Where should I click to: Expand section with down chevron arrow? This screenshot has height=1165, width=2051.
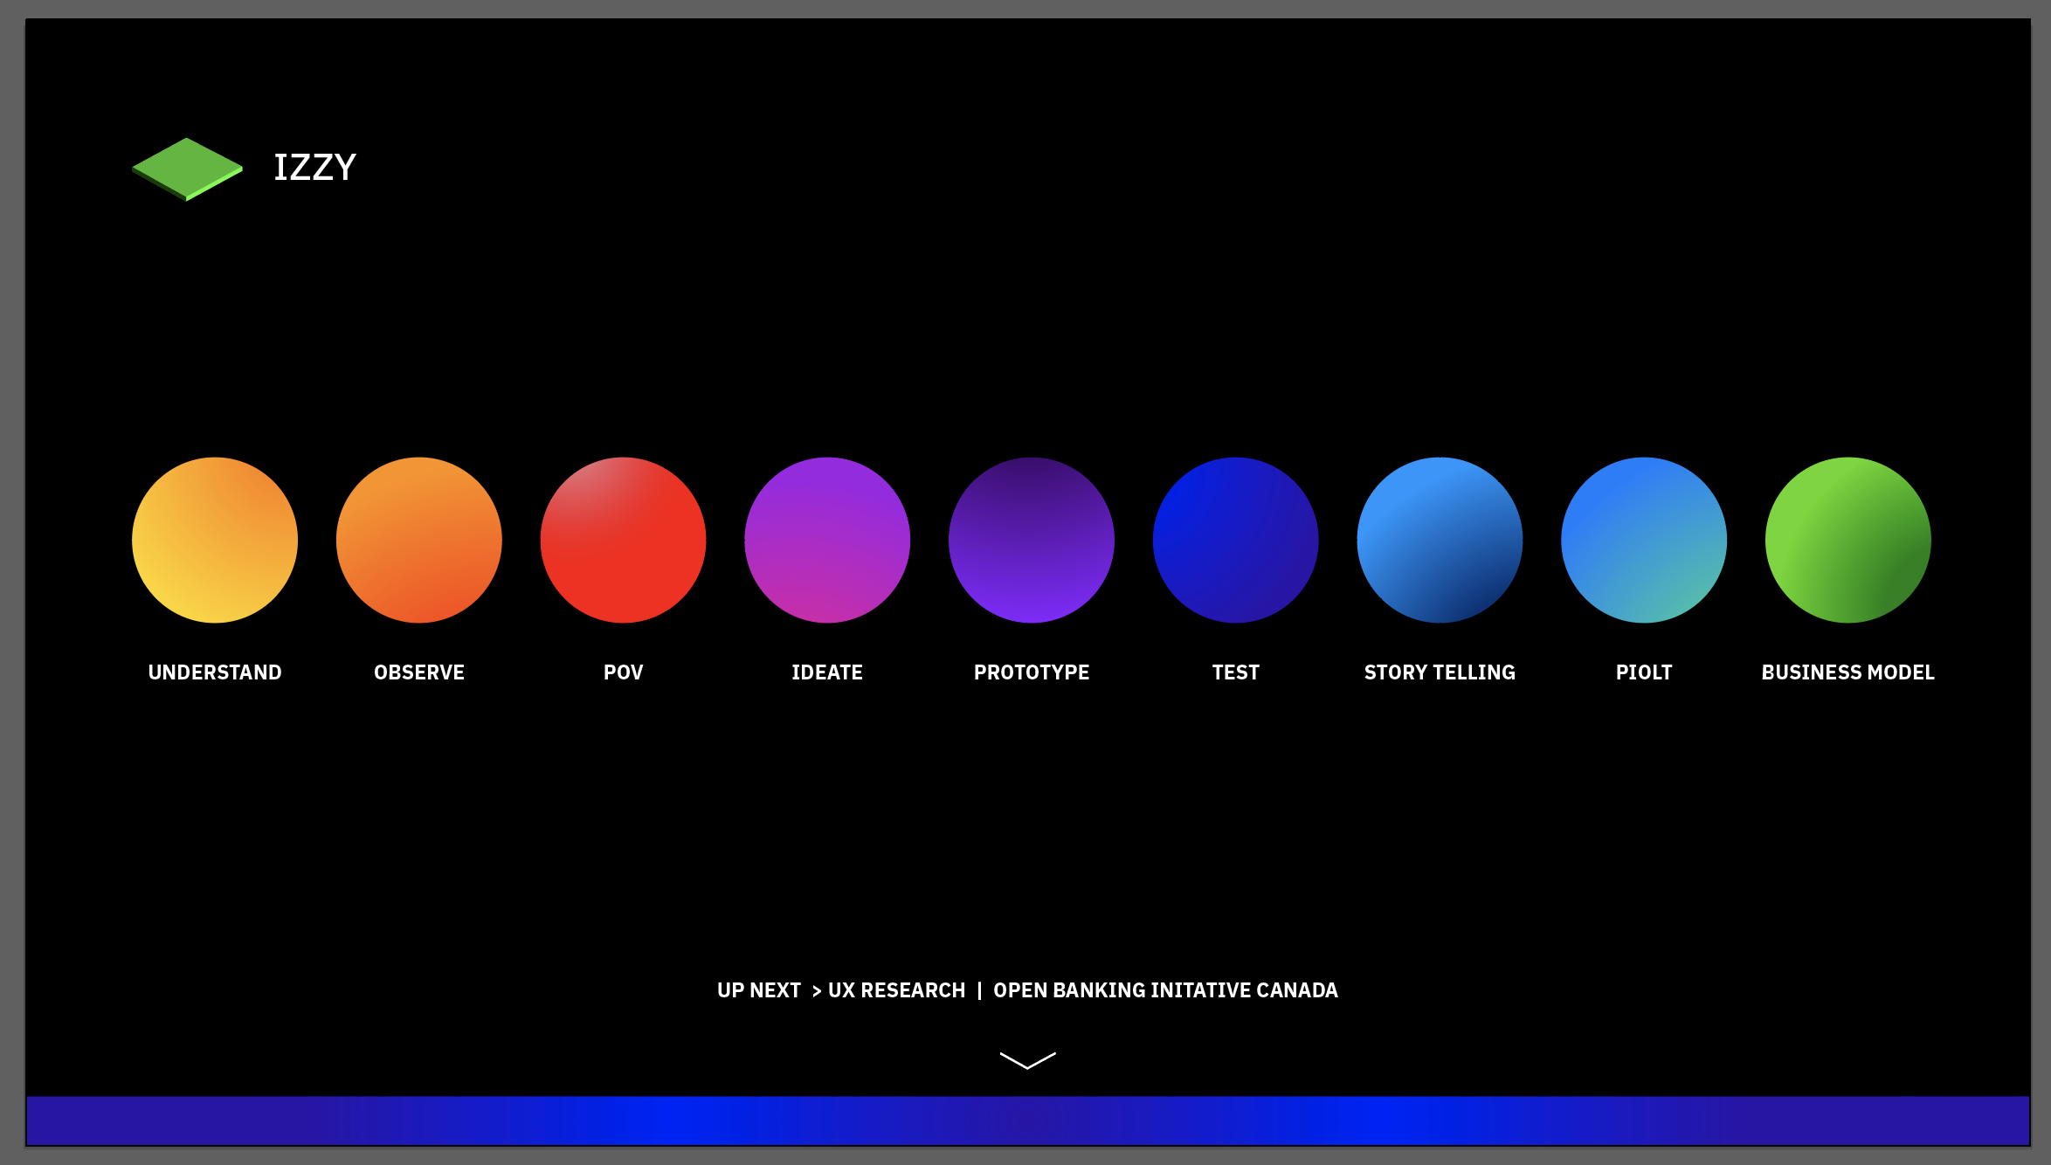tap(1027, 1060)
